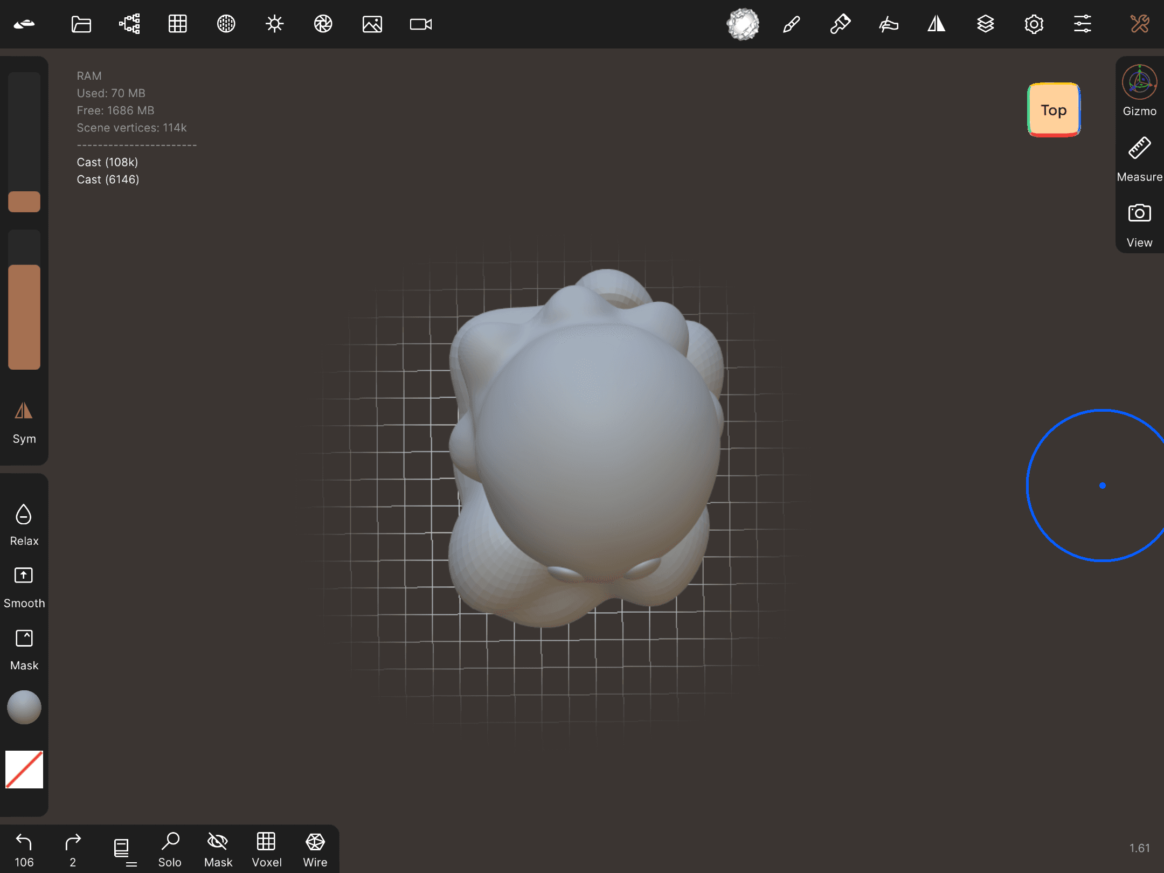Image resolution: width=1164 pixels, height=873 pixels.
Task: Open the Lighting sun menu
Action: click(x=274, y=24)
